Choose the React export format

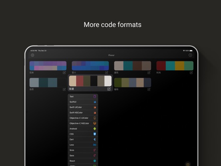[83, 161]
